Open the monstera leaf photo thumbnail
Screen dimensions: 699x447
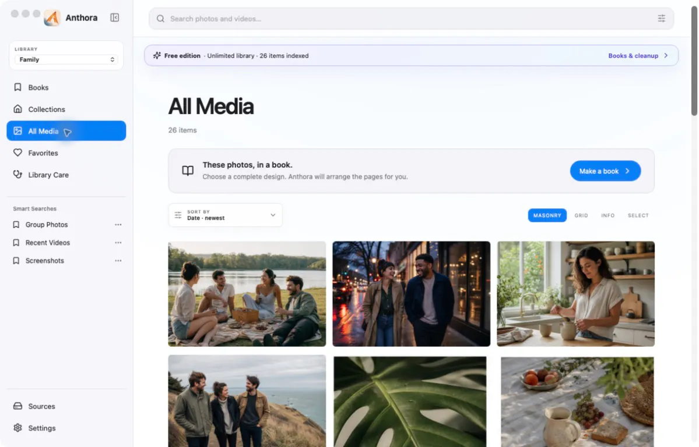(410, 401)
